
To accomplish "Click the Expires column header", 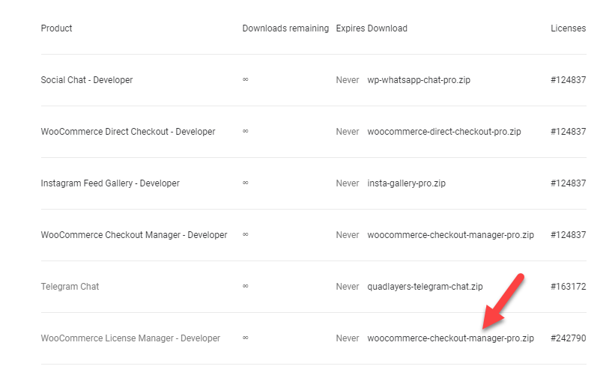I will point(351,28).
